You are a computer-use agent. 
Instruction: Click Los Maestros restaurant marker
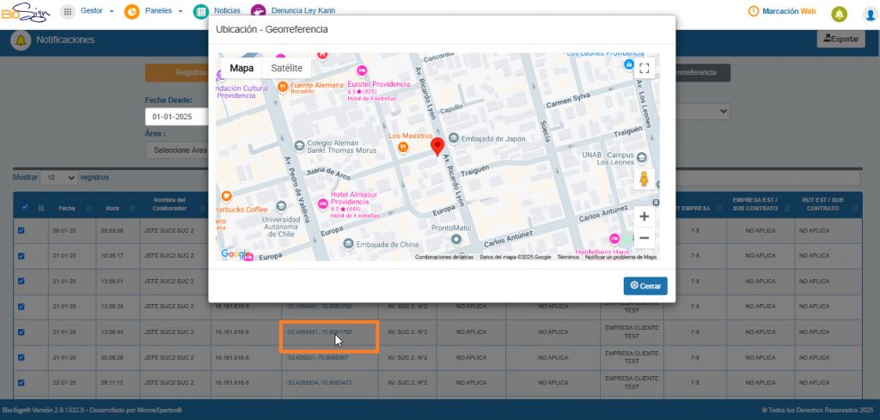coord(403,148)
